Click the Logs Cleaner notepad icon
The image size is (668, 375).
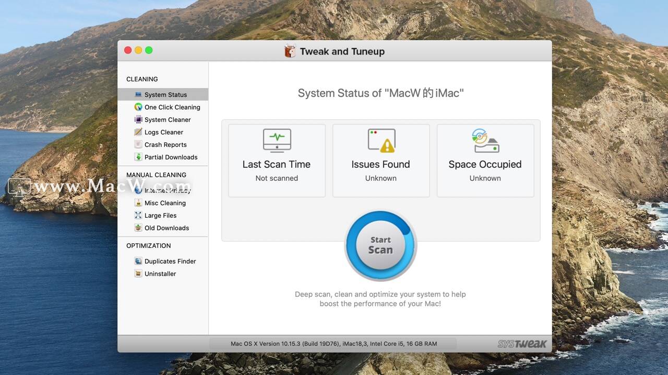pyautogui.click(x=138, y=132)
